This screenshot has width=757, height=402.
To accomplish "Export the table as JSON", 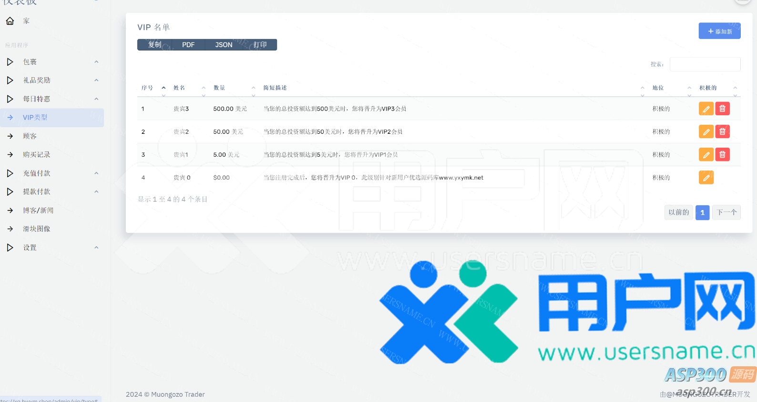I will pos(224,45).
